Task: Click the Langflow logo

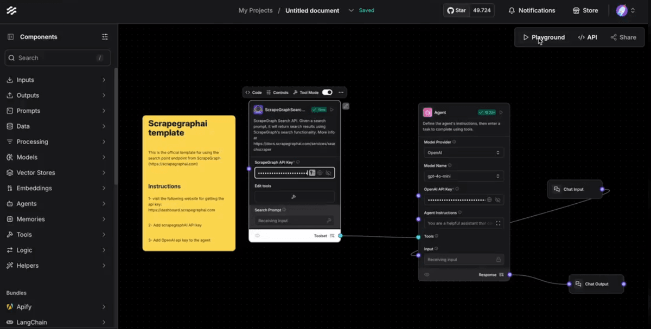Action: point(11,10)
